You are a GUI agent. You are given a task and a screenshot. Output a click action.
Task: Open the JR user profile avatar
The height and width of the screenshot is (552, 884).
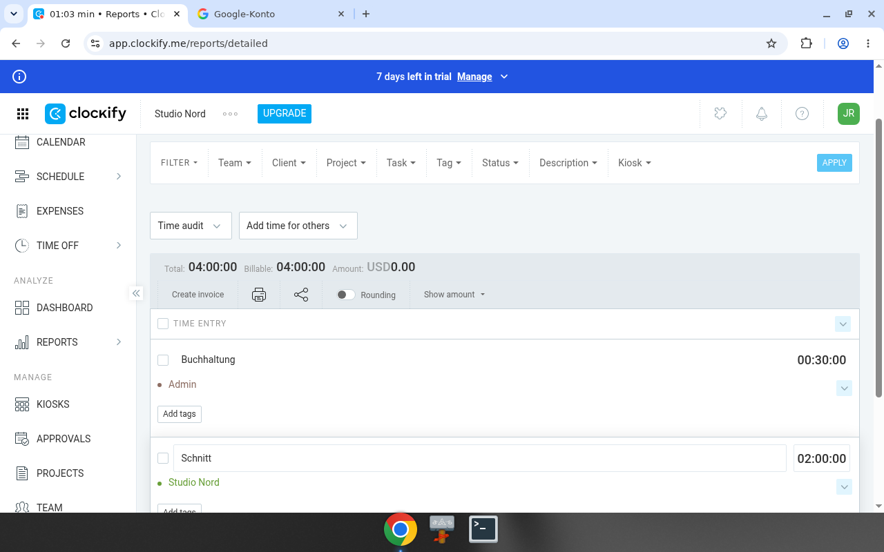[849, 114]
